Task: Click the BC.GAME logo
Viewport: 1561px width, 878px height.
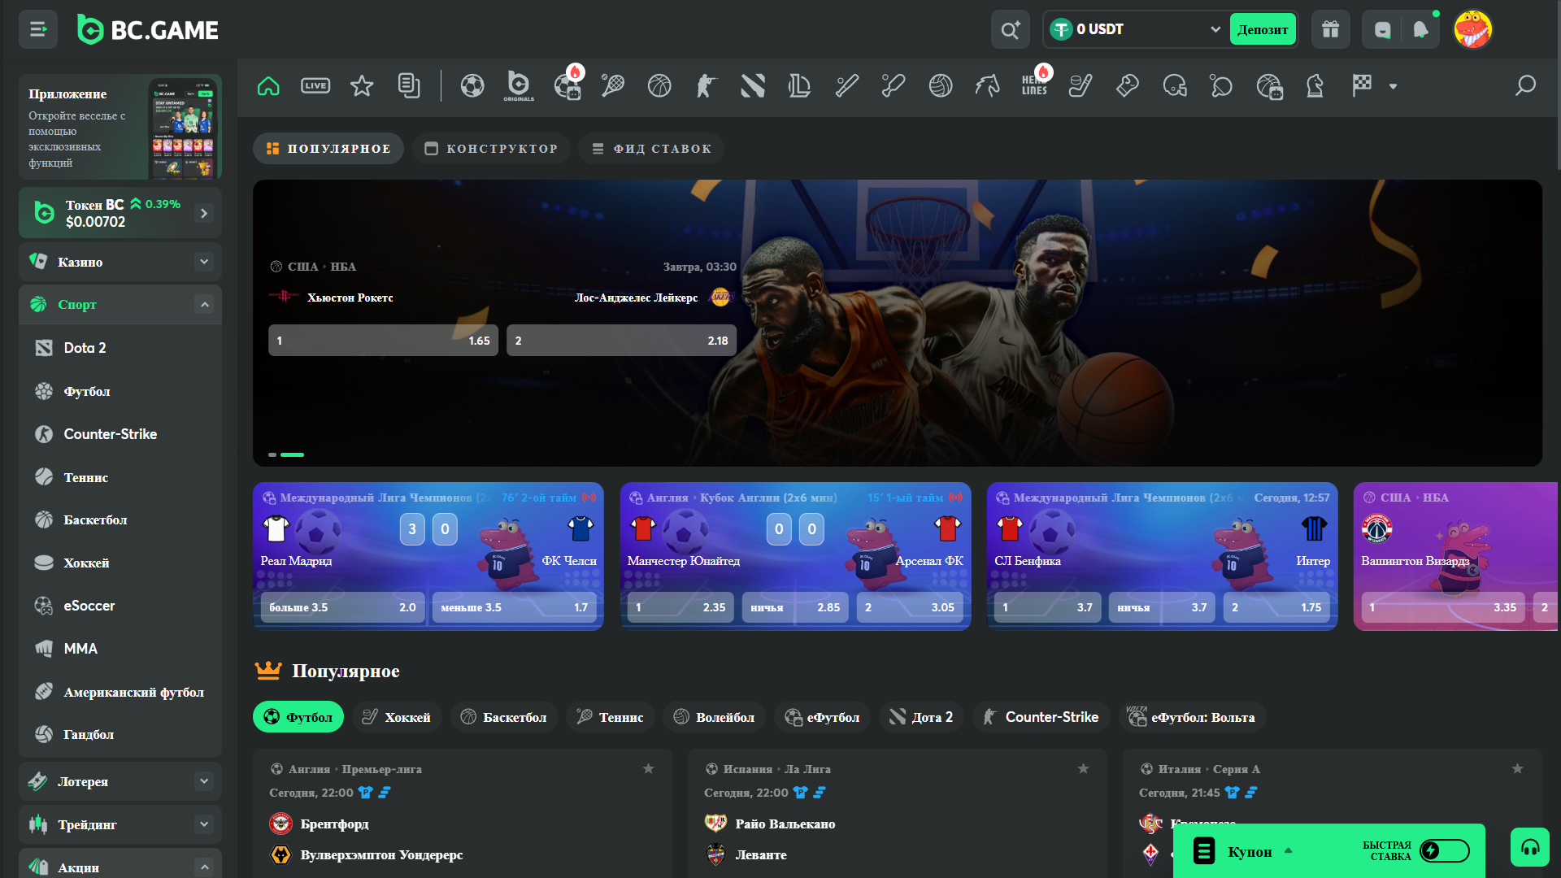Action: pos(148,30)
